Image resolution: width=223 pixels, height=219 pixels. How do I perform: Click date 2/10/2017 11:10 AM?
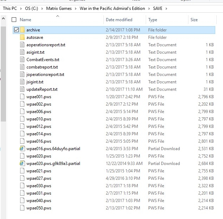point(124,89)
